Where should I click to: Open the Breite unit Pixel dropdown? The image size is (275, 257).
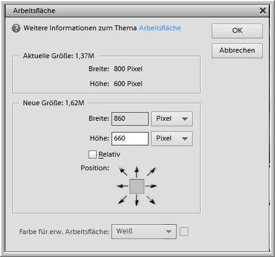click(172, 119)
